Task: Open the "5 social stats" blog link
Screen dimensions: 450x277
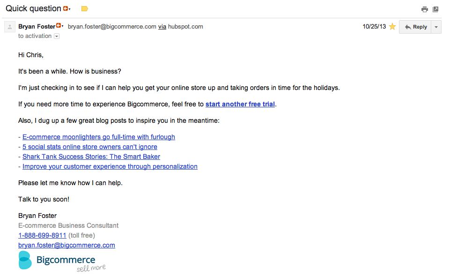Action: pyautogui.click(x=89, y=147)
